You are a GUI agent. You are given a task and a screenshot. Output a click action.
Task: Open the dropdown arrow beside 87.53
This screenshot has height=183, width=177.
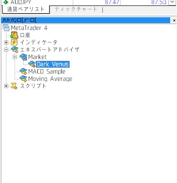click(172, 2)
